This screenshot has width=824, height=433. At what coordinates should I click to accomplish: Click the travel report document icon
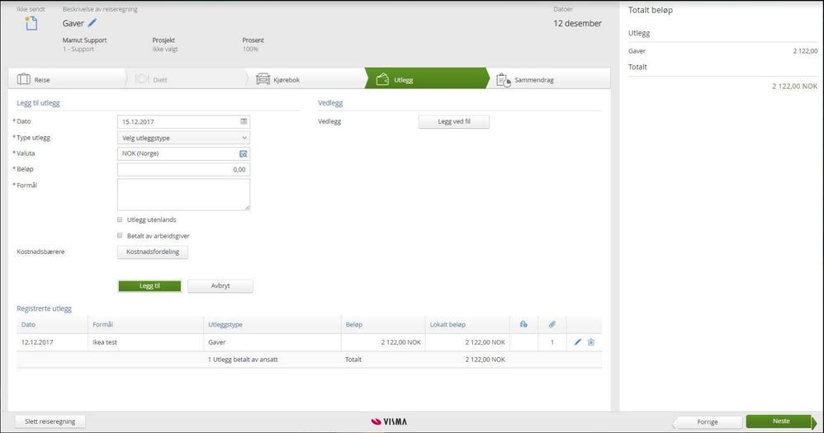[x=31, y=23]
